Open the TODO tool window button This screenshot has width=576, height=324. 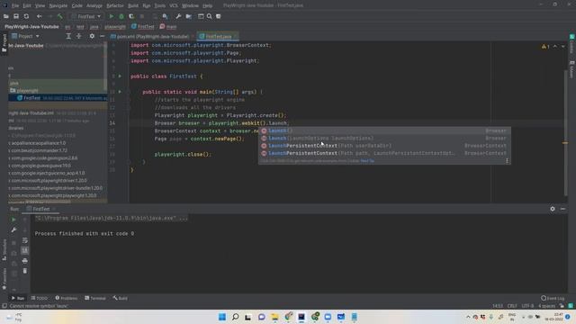pos(40,298)
